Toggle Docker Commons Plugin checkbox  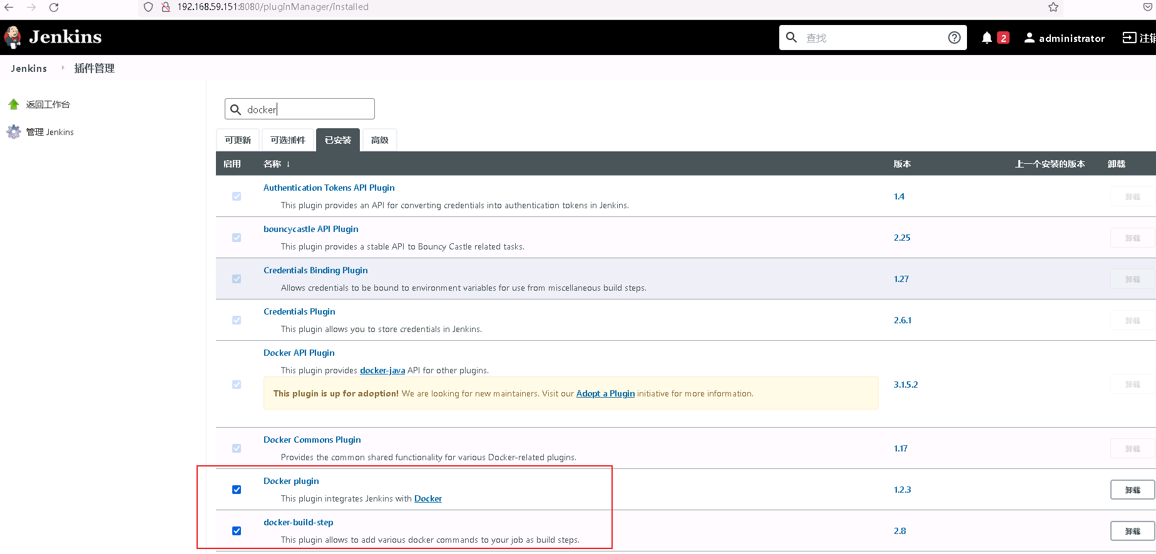click(x=237, y=448)
